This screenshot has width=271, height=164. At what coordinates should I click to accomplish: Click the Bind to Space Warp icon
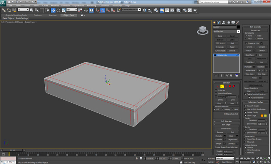(x=14, y=10)
